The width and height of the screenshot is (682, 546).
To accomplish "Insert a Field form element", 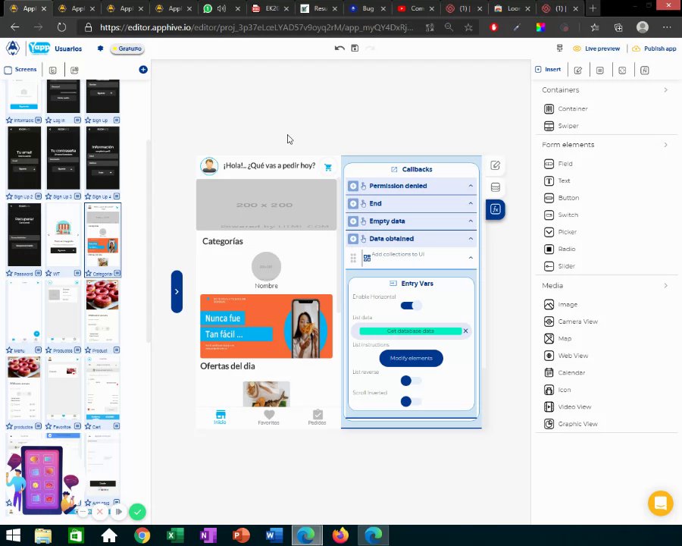I will coord(549,164).
